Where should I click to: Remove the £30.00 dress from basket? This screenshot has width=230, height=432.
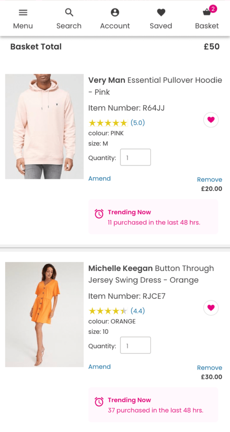pyautogui.click(x=209, y=368)
